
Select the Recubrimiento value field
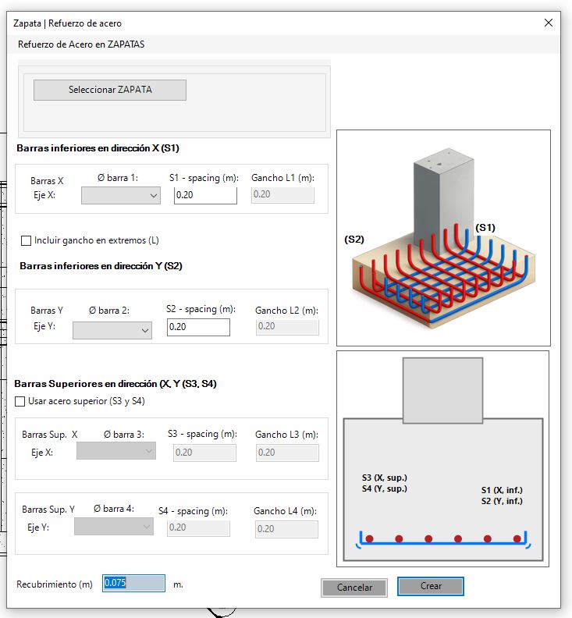tap(133, 583)
